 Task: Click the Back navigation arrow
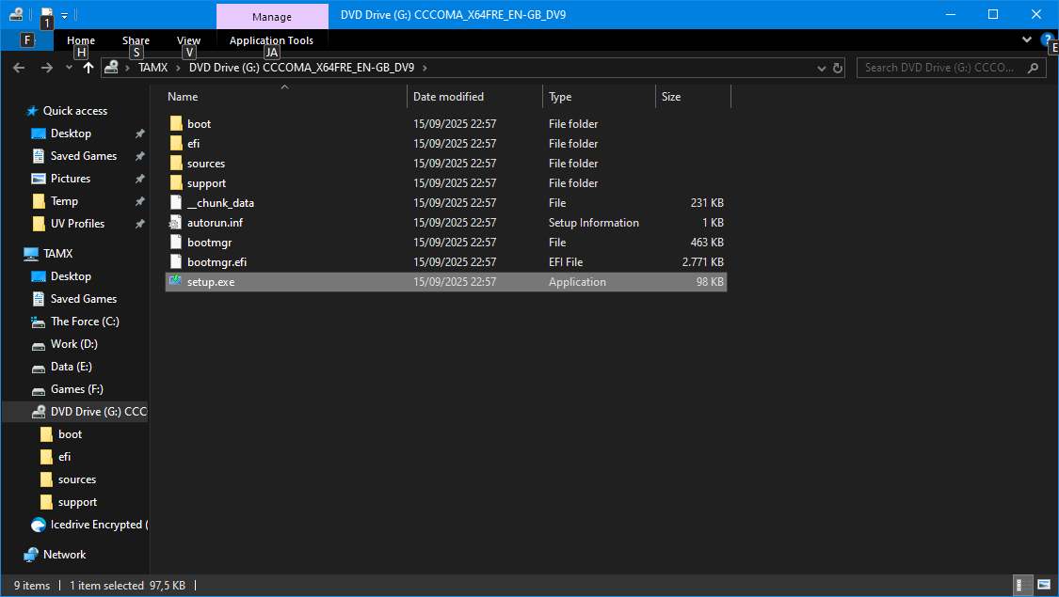coord(19,68)
